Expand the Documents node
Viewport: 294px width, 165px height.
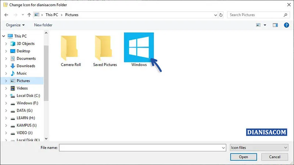pyautogui.click(x=6, y=59)
